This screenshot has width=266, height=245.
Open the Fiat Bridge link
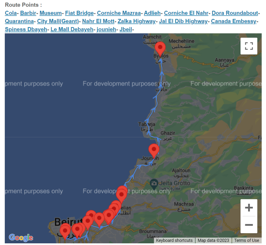pos(79,13)
